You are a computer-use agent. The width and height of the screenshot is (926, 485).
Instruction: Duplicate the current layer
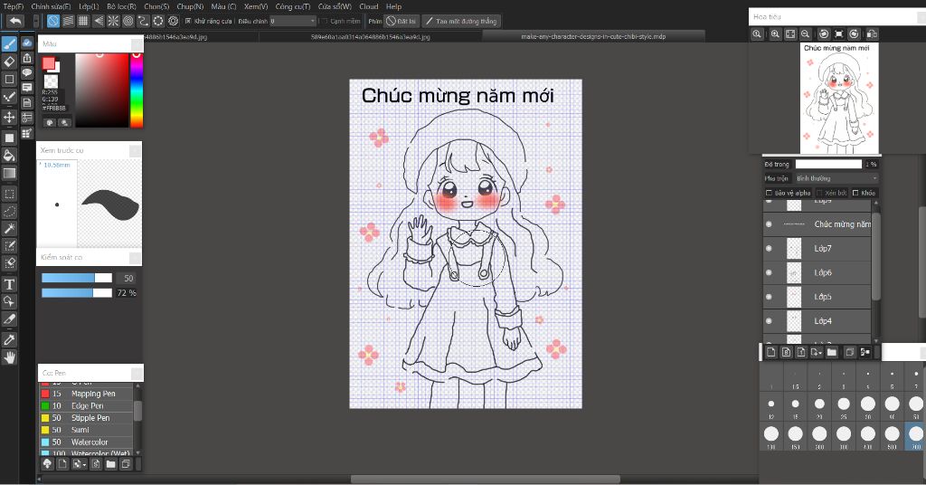click(x=850, y=352)
